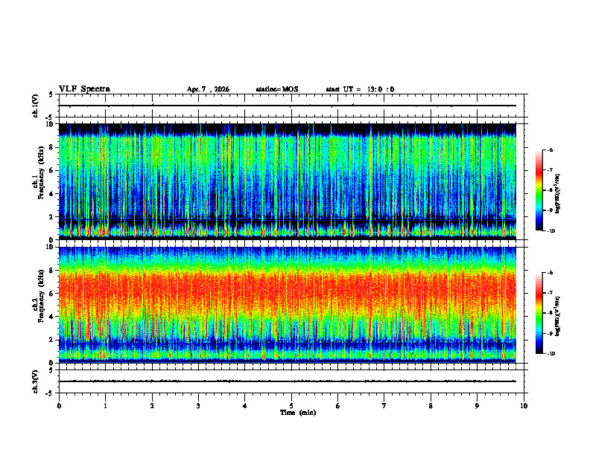The image size is (590, 455).
Task: Click the ch.1 spectrogram color scale bar
Action: [539, 190]
